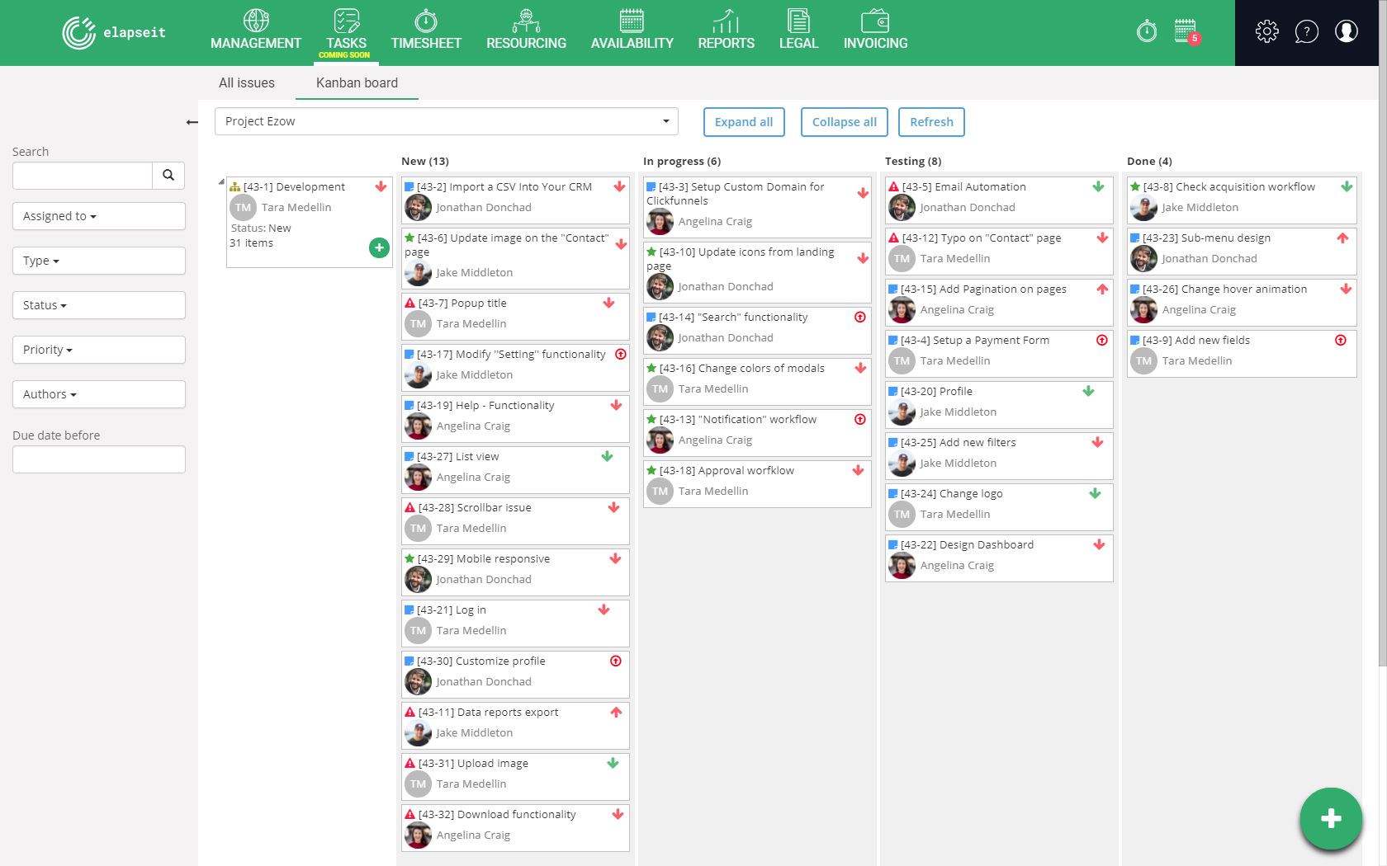Open the Status filter dropdown
This screenshot has height=866, width=1387.
(99, 305)
